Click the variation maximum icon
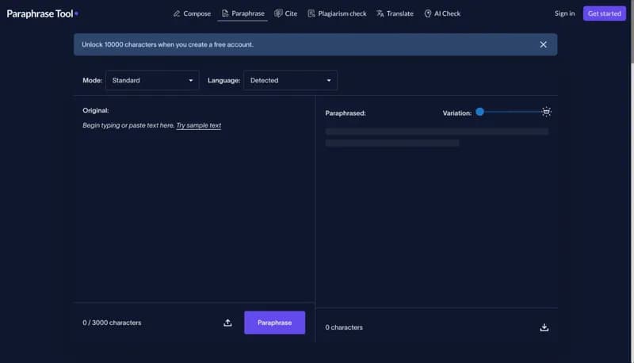634x363 pixels. point(546,112)
